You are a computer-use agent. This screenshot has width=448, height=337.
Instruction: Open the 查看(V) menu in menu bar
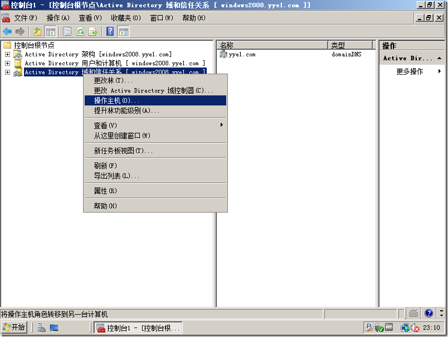pyautogui.click(x=90, y=18)
